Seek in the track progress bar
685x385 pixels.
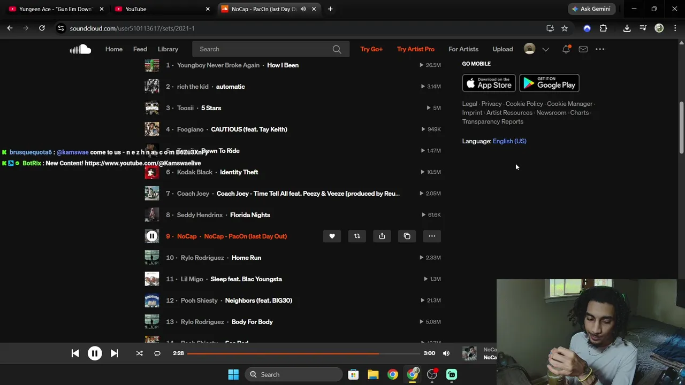pyautogui.click(x=304, y=353)
